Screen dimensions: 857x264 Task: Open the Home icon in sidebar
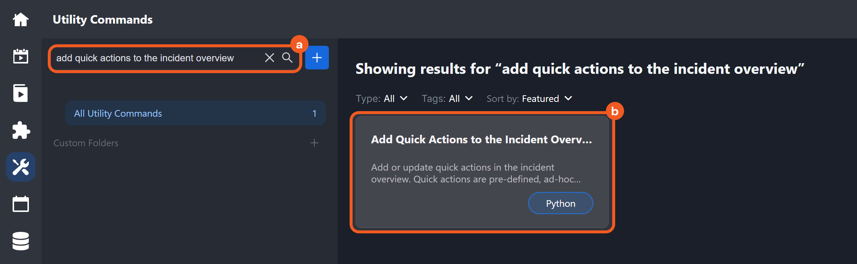pos(21,20)
